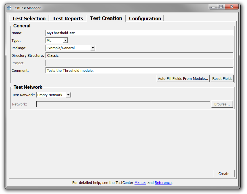247x194 pixels.
Task: Click the Name field containing MyThresholdTest
Action: [x=139, y=33]
